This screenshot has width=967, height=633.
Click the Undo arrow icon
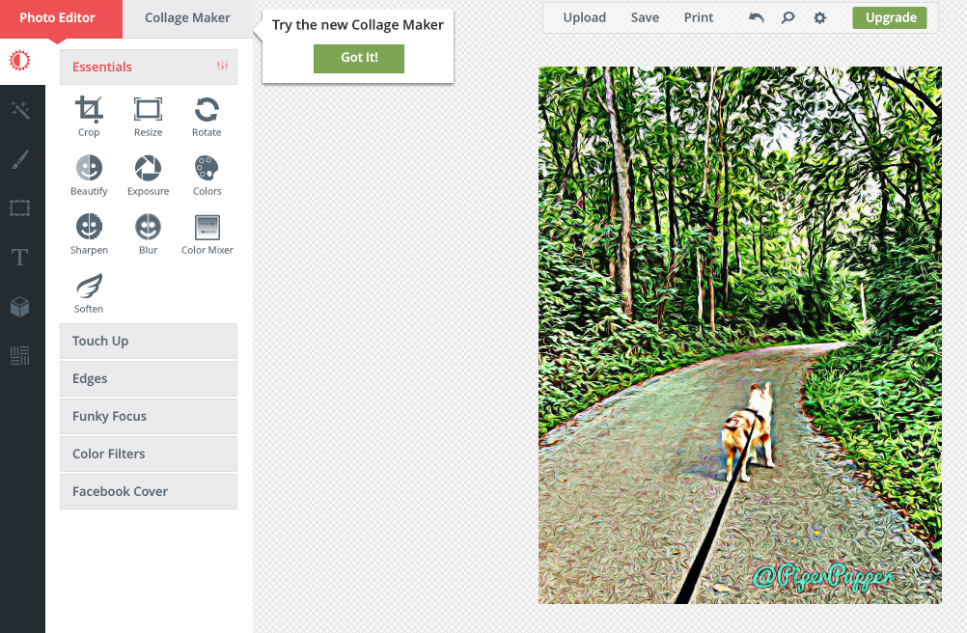pos(756,18)
